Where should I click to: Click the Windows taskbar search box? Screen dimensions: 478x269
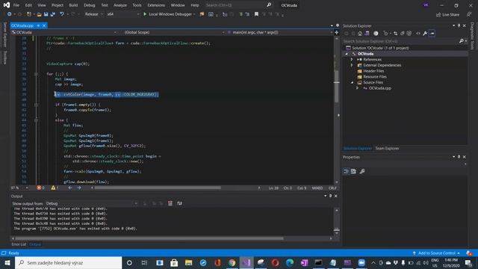pos(68,262)
